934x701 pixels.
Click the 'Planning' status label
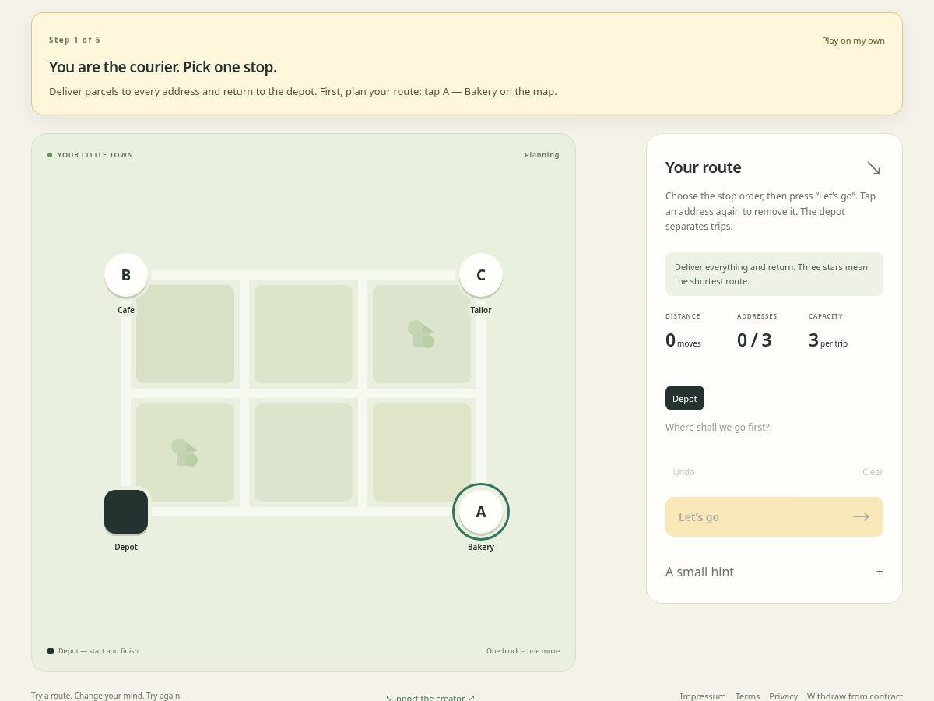click(542, 155)
